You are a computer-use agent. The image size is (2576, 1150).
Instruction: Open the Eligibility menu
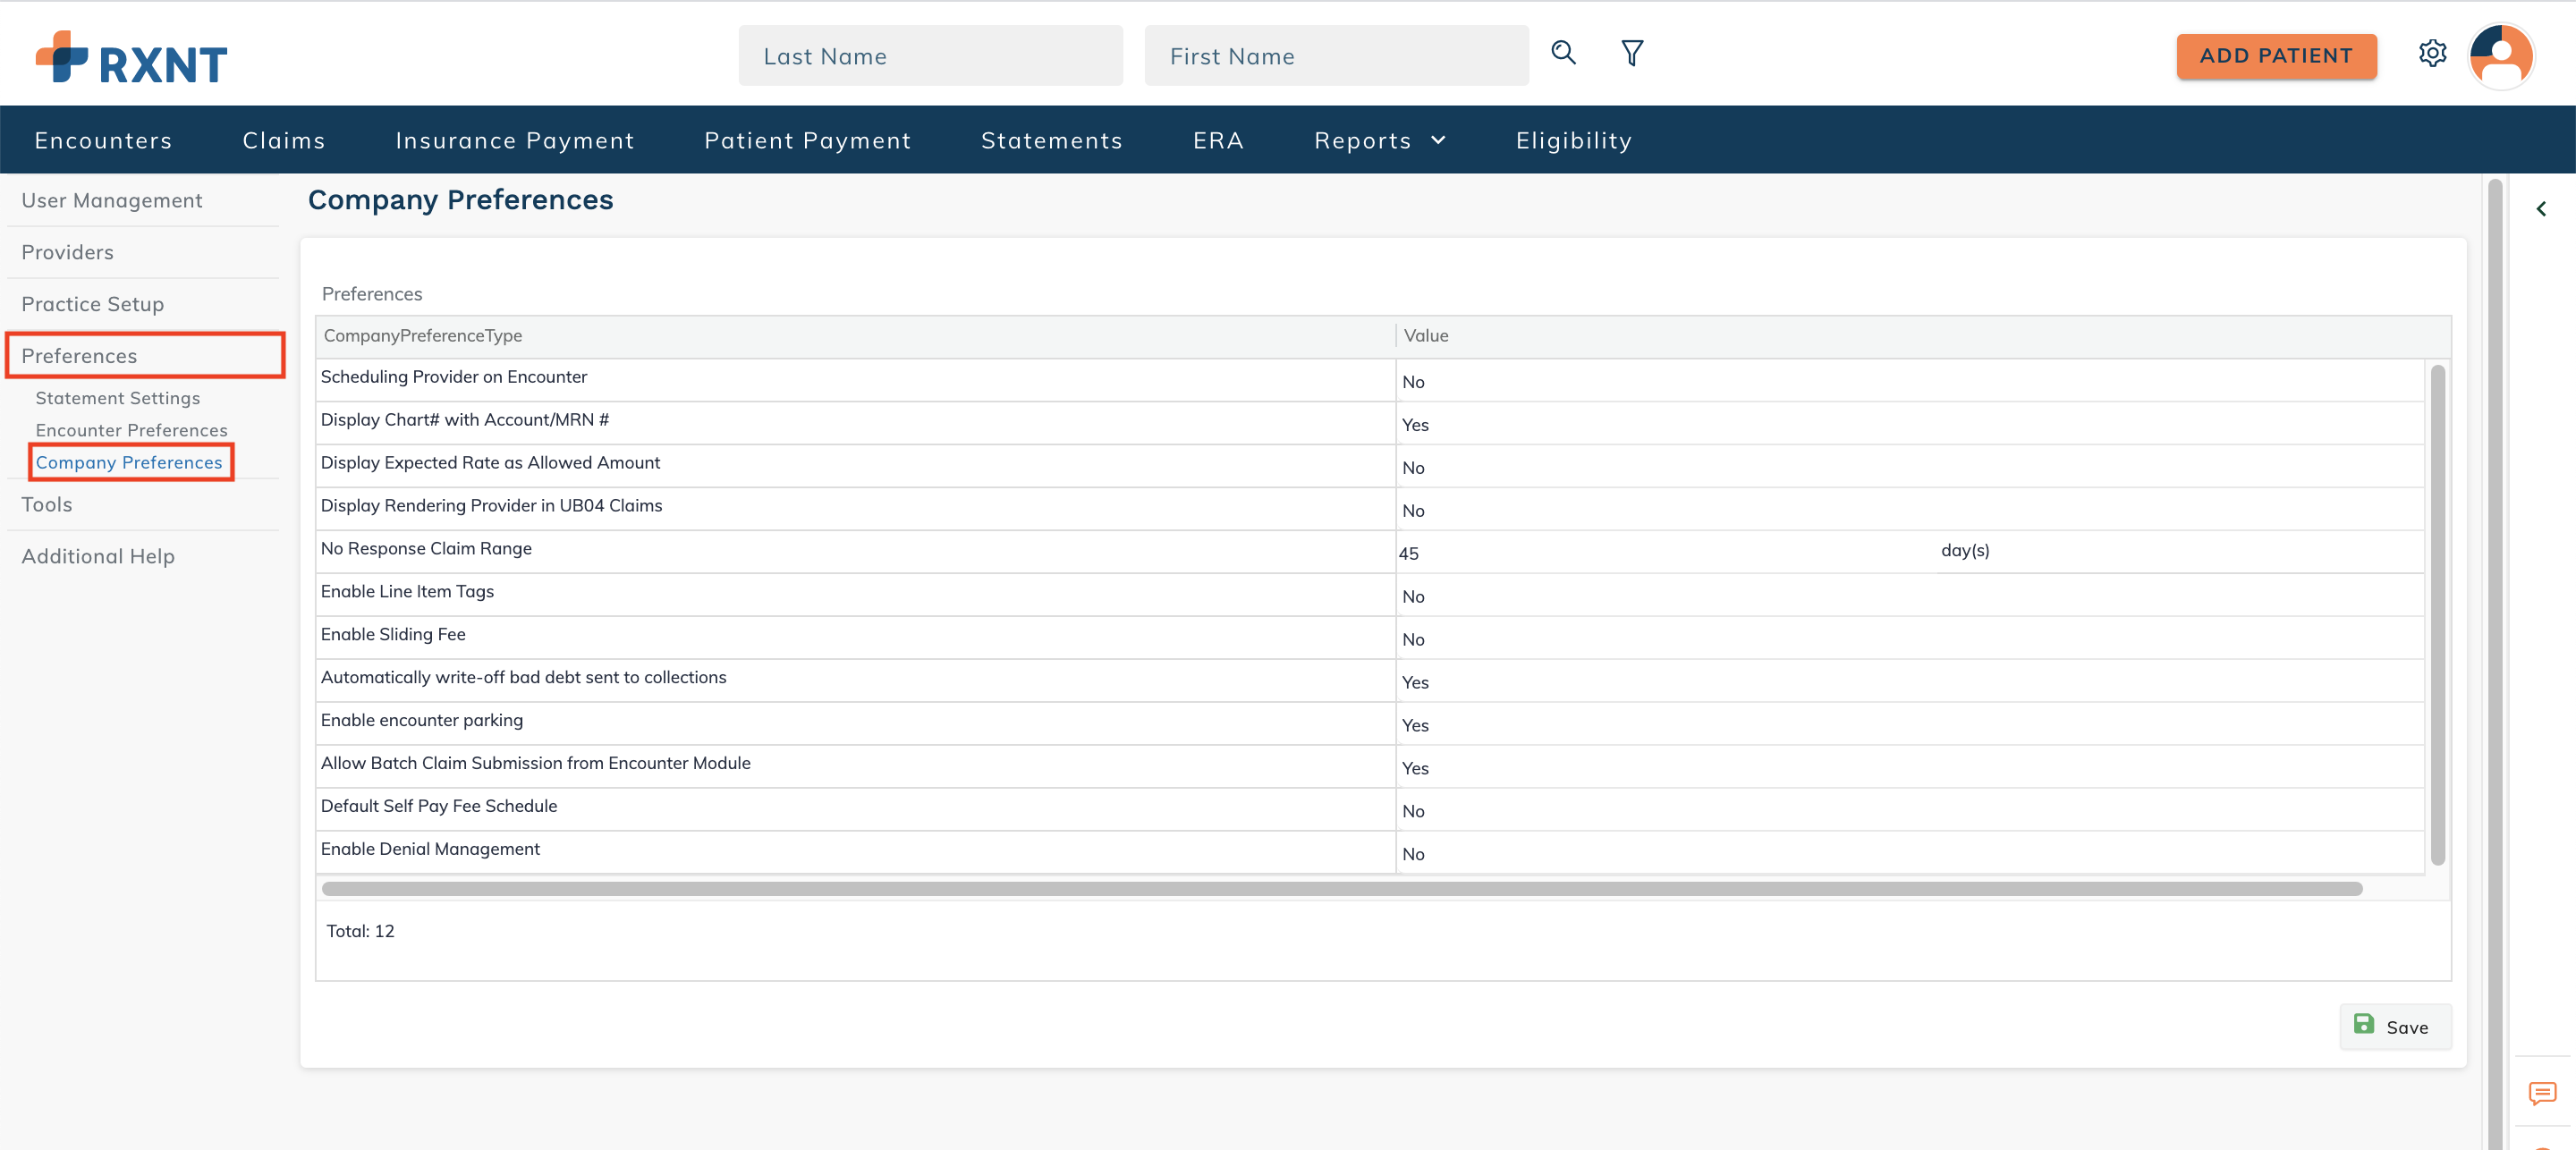coord(1573,140)
